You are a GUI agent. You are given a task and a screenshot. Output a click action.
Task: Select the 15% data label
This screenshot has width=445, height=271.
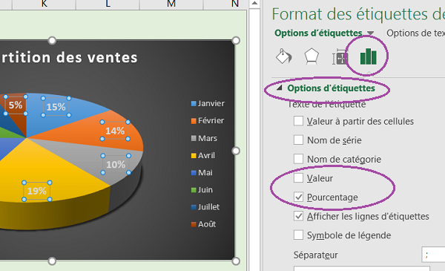pyautogui.click(x=56, y=107)
